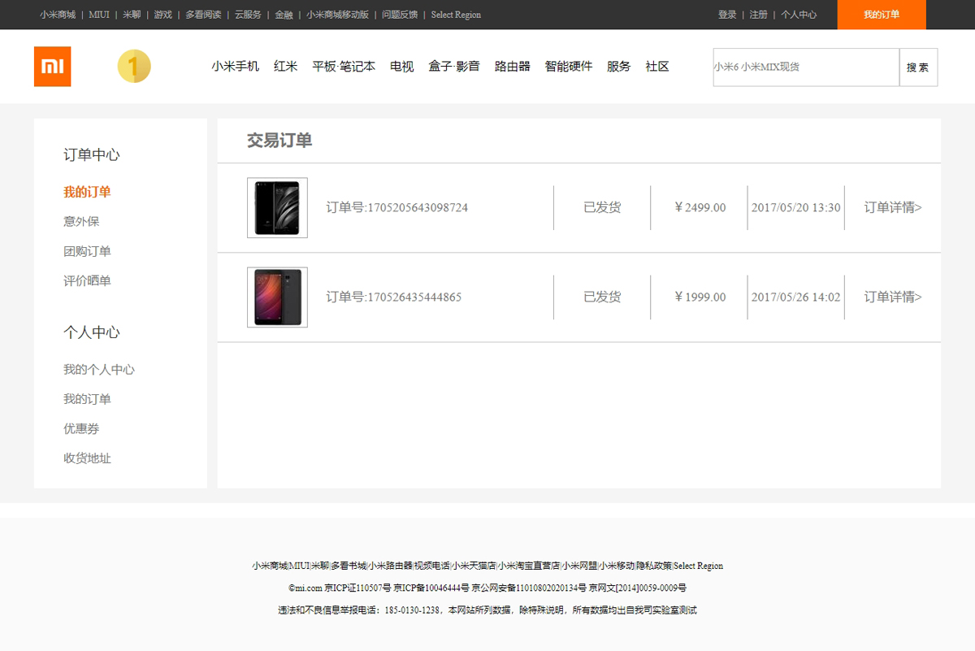Click the 搜索 search button
The image size is (975, 651).
(918, 67)
